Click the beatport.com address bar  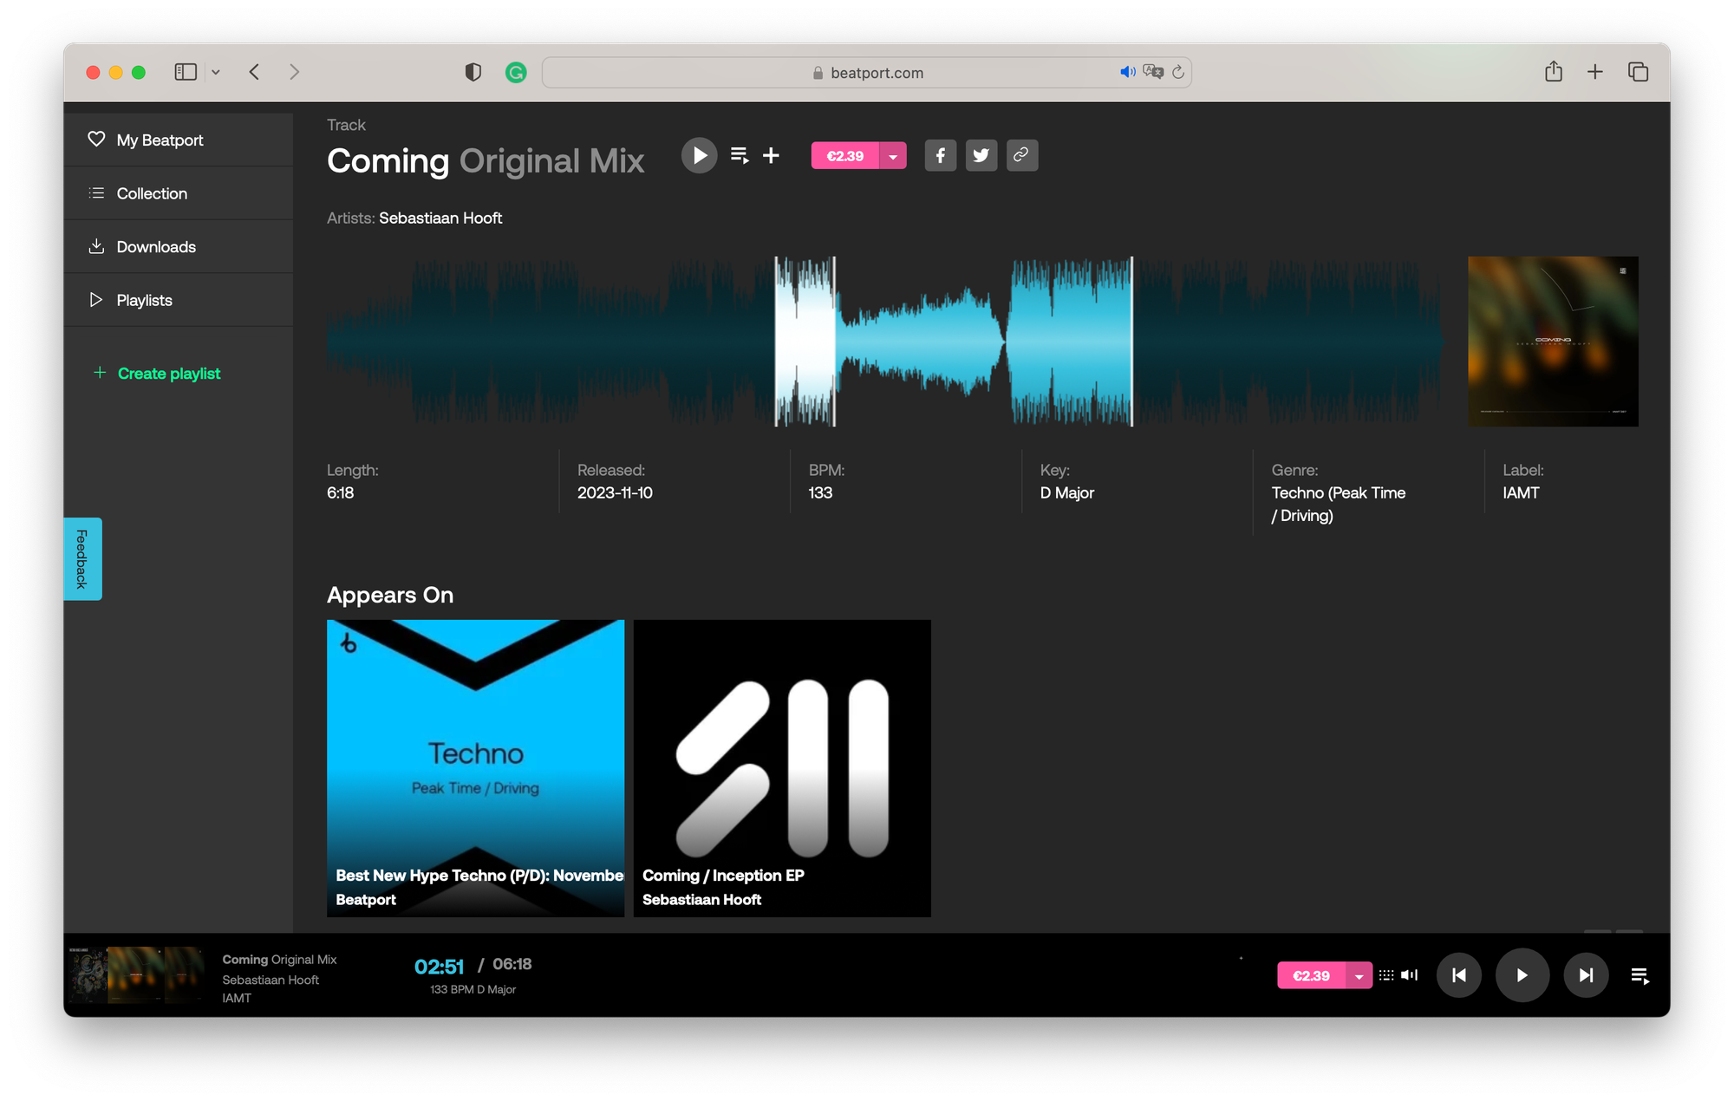867,73
